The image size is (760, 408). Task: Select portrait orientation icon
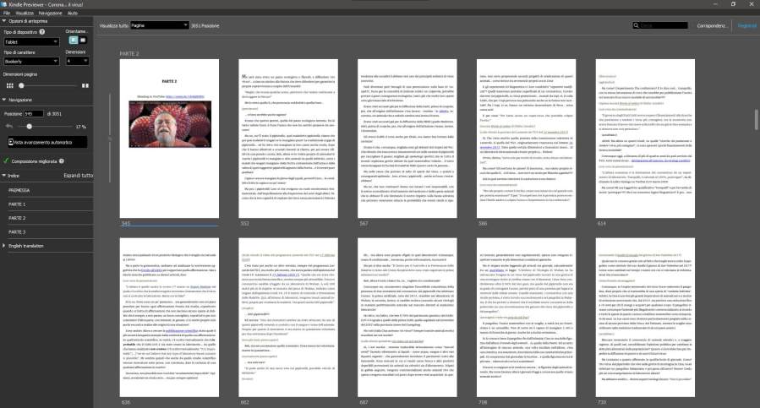tap(73, 40)
